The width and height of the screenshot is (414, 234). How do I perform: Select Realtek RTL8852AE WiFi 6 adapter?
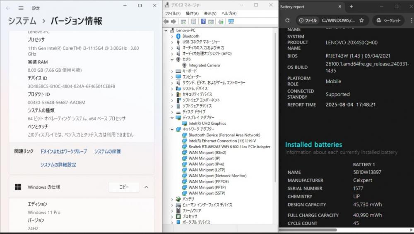click(229, 147)
